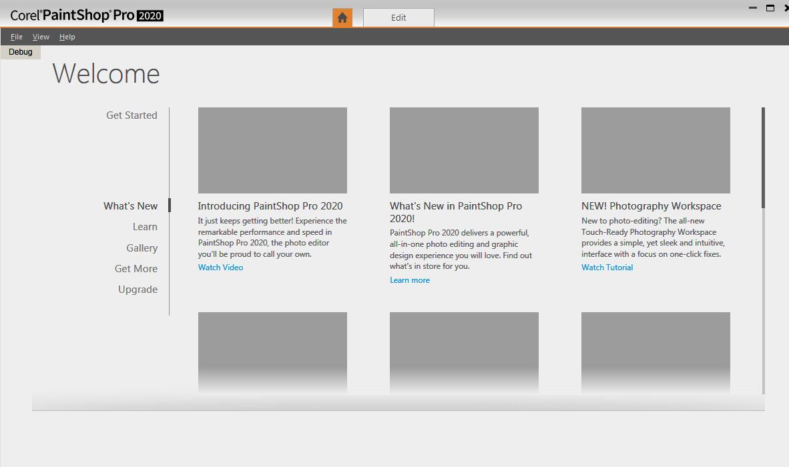The width and height of the screenshot is (789, 467).
Task: Click the vertical scrollbar of the welcome content
Action: pos(763,250)
